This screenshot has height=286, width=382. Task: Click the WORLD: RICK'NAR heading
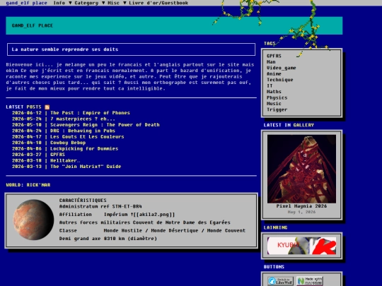28,185
